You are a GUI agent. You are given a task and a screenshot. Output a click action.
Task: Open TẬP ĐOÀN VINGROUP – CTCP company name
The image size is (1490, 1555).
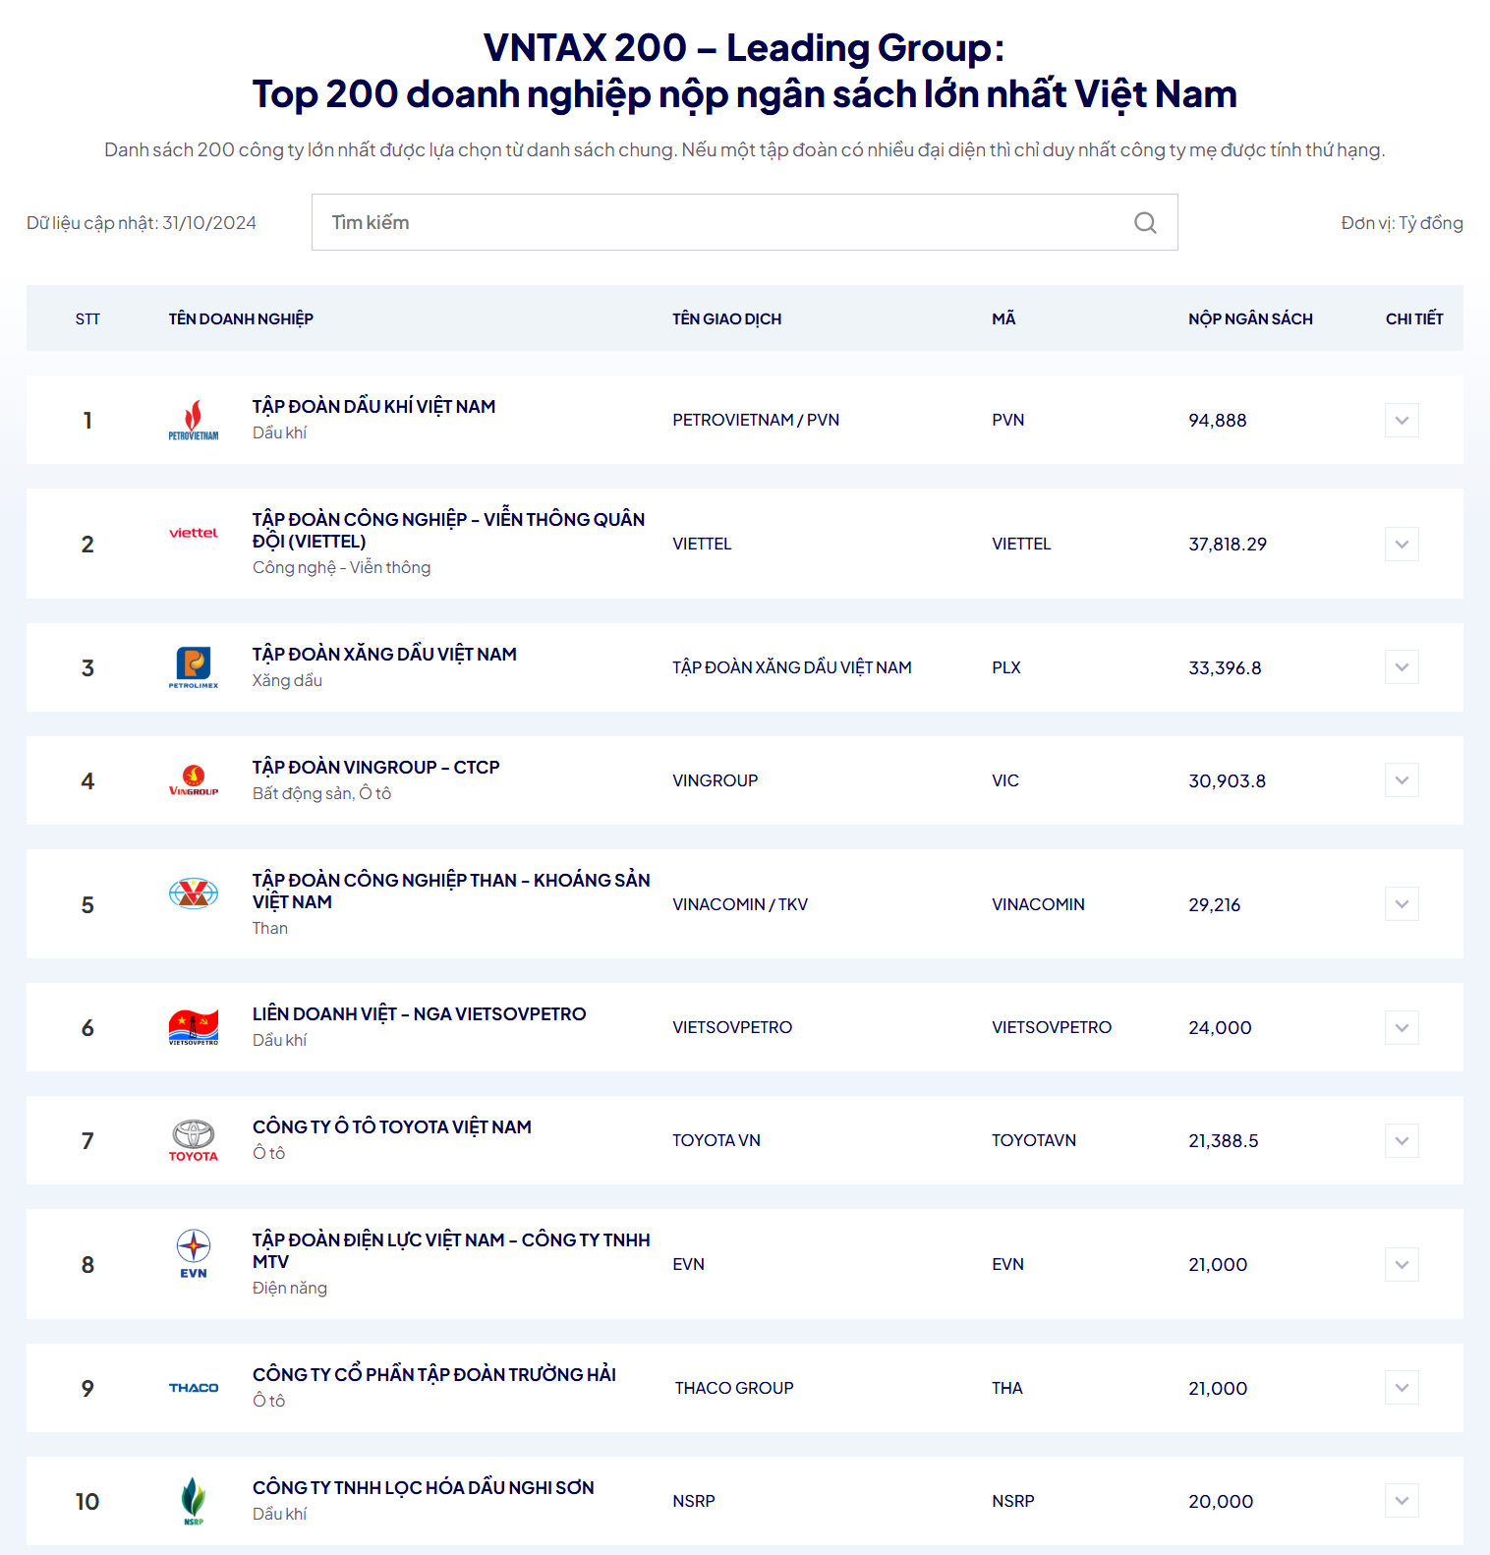(x=375, y=766)
